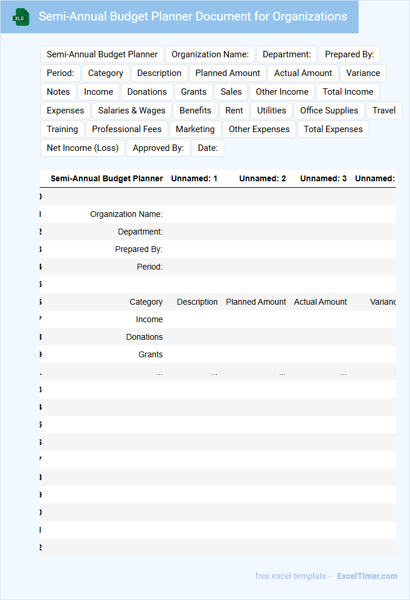Select the Donations tag

pyautogui.click(x=147, y=92)
